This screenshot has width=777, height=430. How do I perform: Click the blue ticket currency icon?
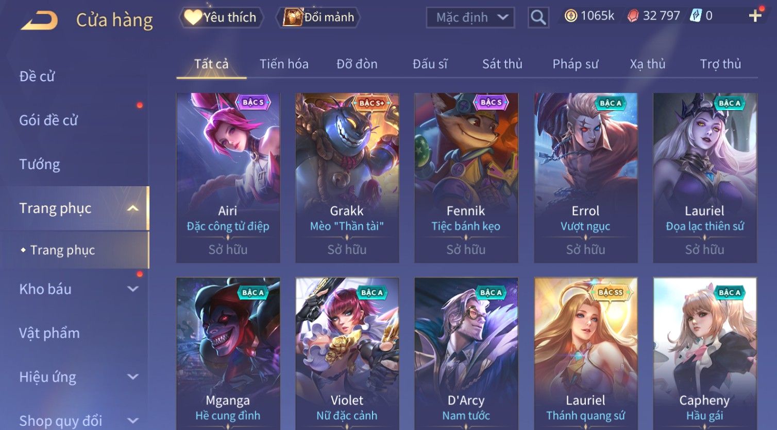696,16
